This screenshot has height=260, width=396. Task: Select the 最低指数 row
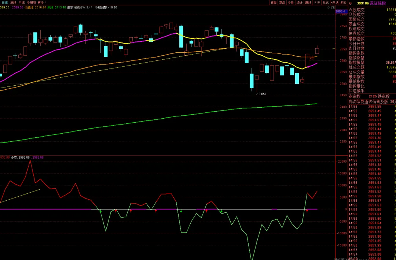click(x=372, y=81)
